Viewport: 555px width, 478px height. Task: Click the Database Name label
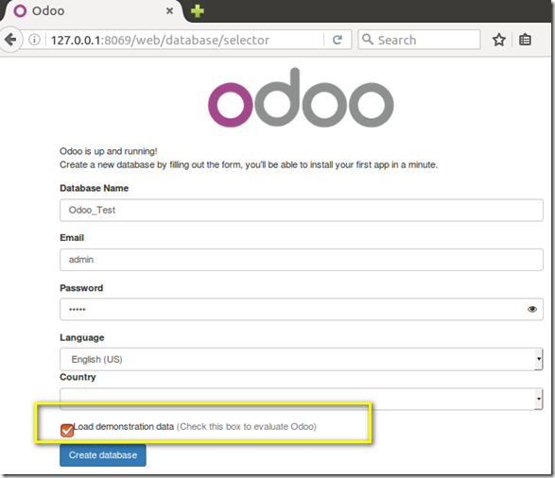click(x=95, y=188)
